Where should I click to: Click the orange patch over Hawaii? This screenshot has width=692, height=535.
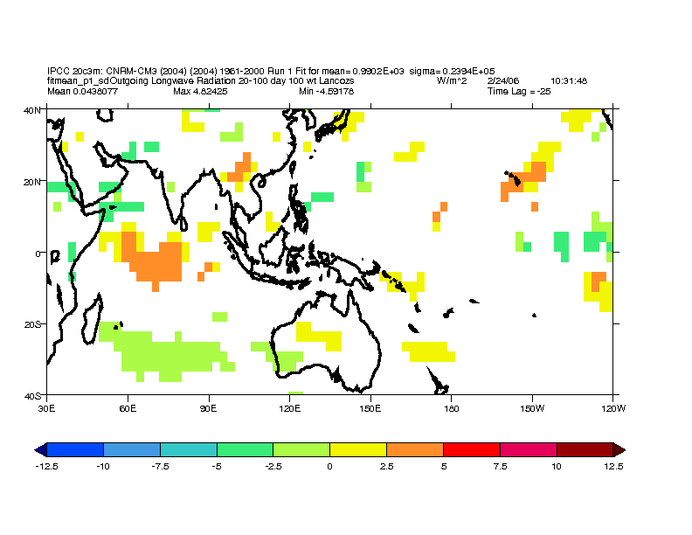(x=525, y=180)
